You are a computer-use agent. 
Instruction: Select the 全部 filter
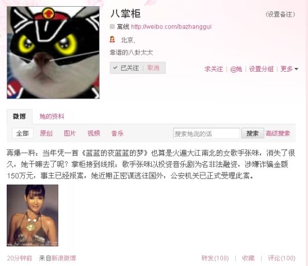pos(22,133)
